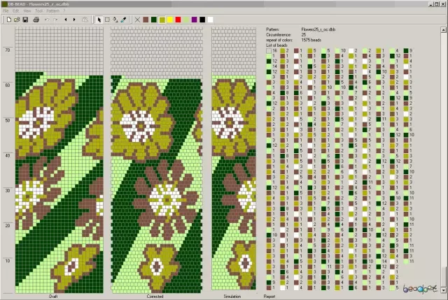This screenshot has height=300, width=448.
Task: Click the 'Circumference:' label
Action: click(279, 35)
